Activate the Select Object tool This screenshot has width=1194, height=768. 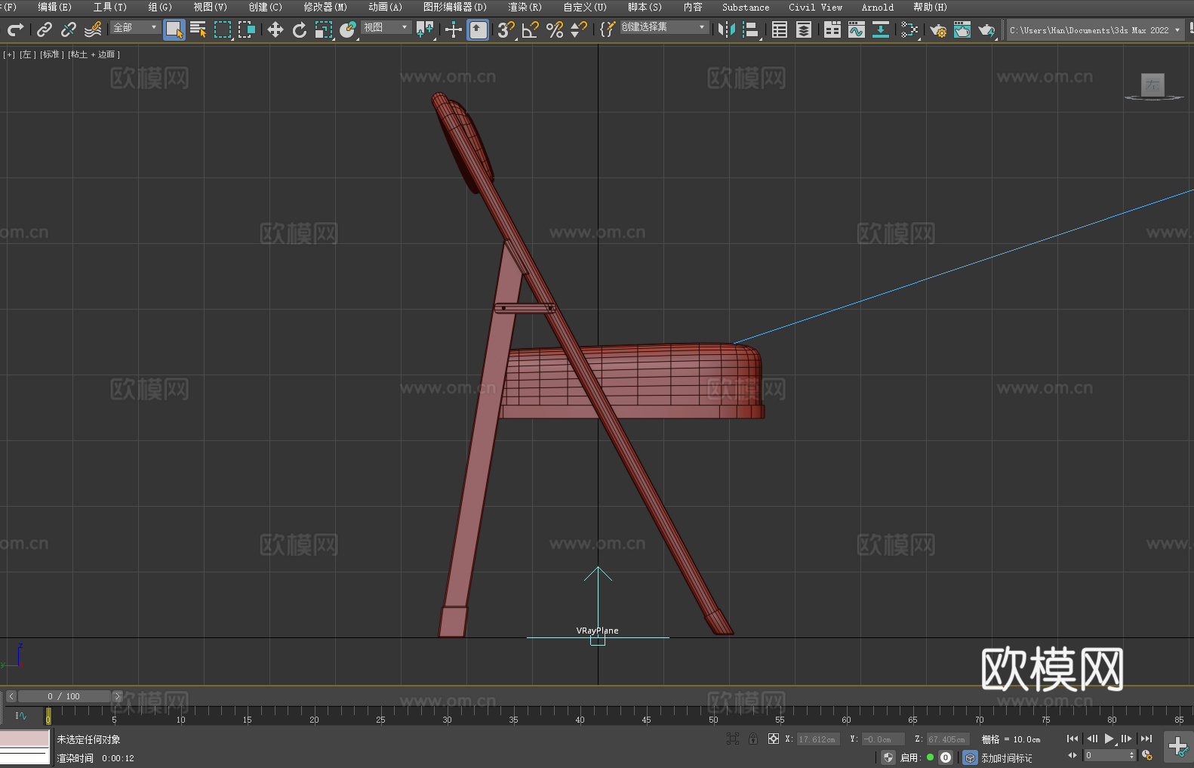pos(174,29)
